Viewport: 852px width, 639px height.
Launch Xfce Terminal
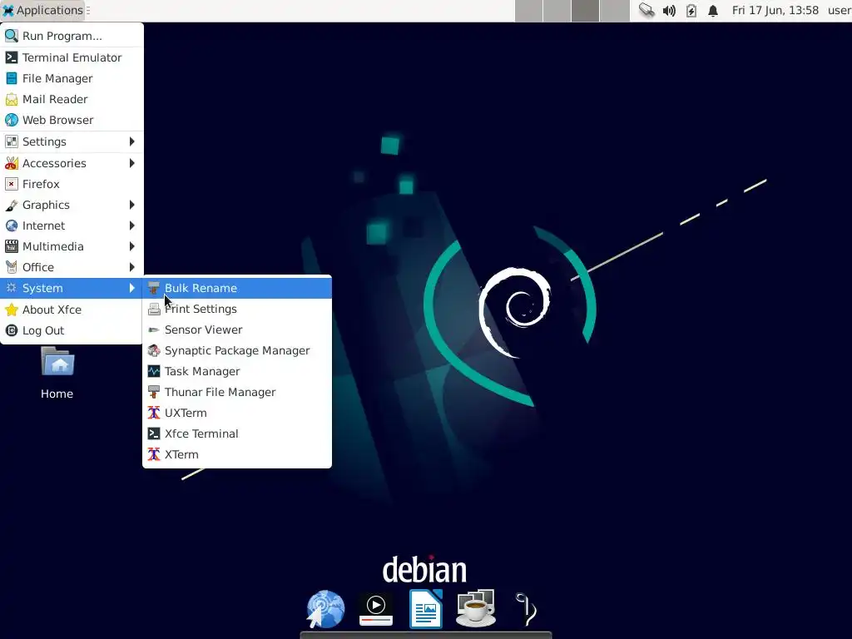(x=237, y=433)
